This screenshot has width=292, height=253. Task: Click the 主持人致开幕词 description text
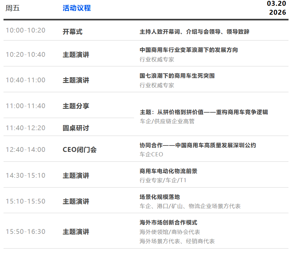coord(194,32)
